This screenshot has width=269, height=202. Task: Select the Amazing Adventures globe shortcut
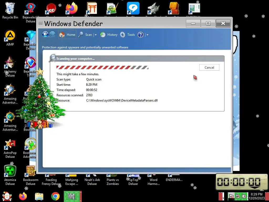pyautogui.click(x=10, y=121)
